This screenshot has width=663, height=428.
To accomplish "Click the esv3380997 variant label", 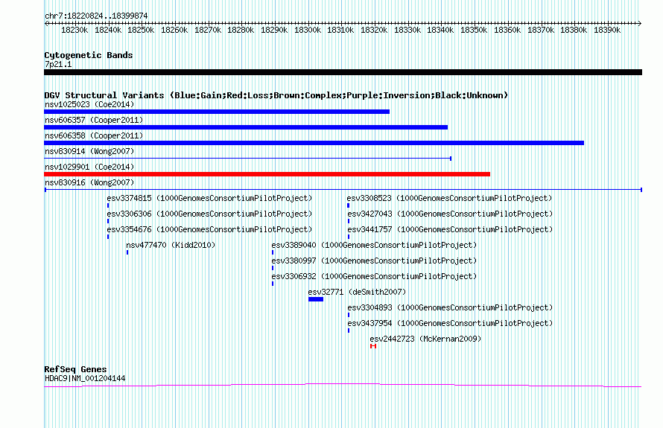I will [374, 261].
